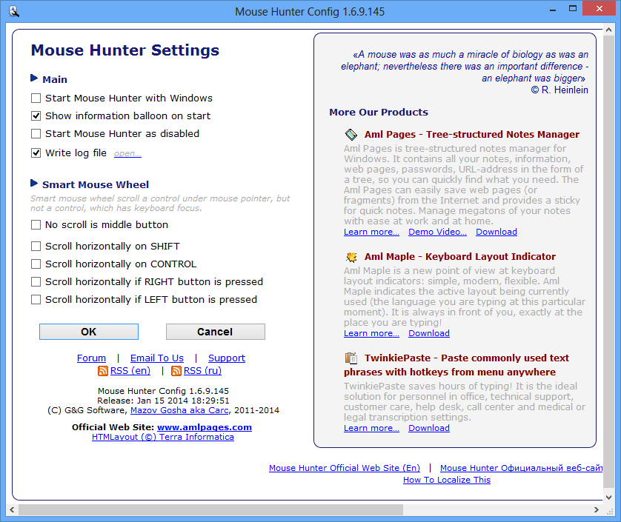The image size is (621, 522).
Task: Click the Aml Maple leaf icon
Action: tap(351, 257)
